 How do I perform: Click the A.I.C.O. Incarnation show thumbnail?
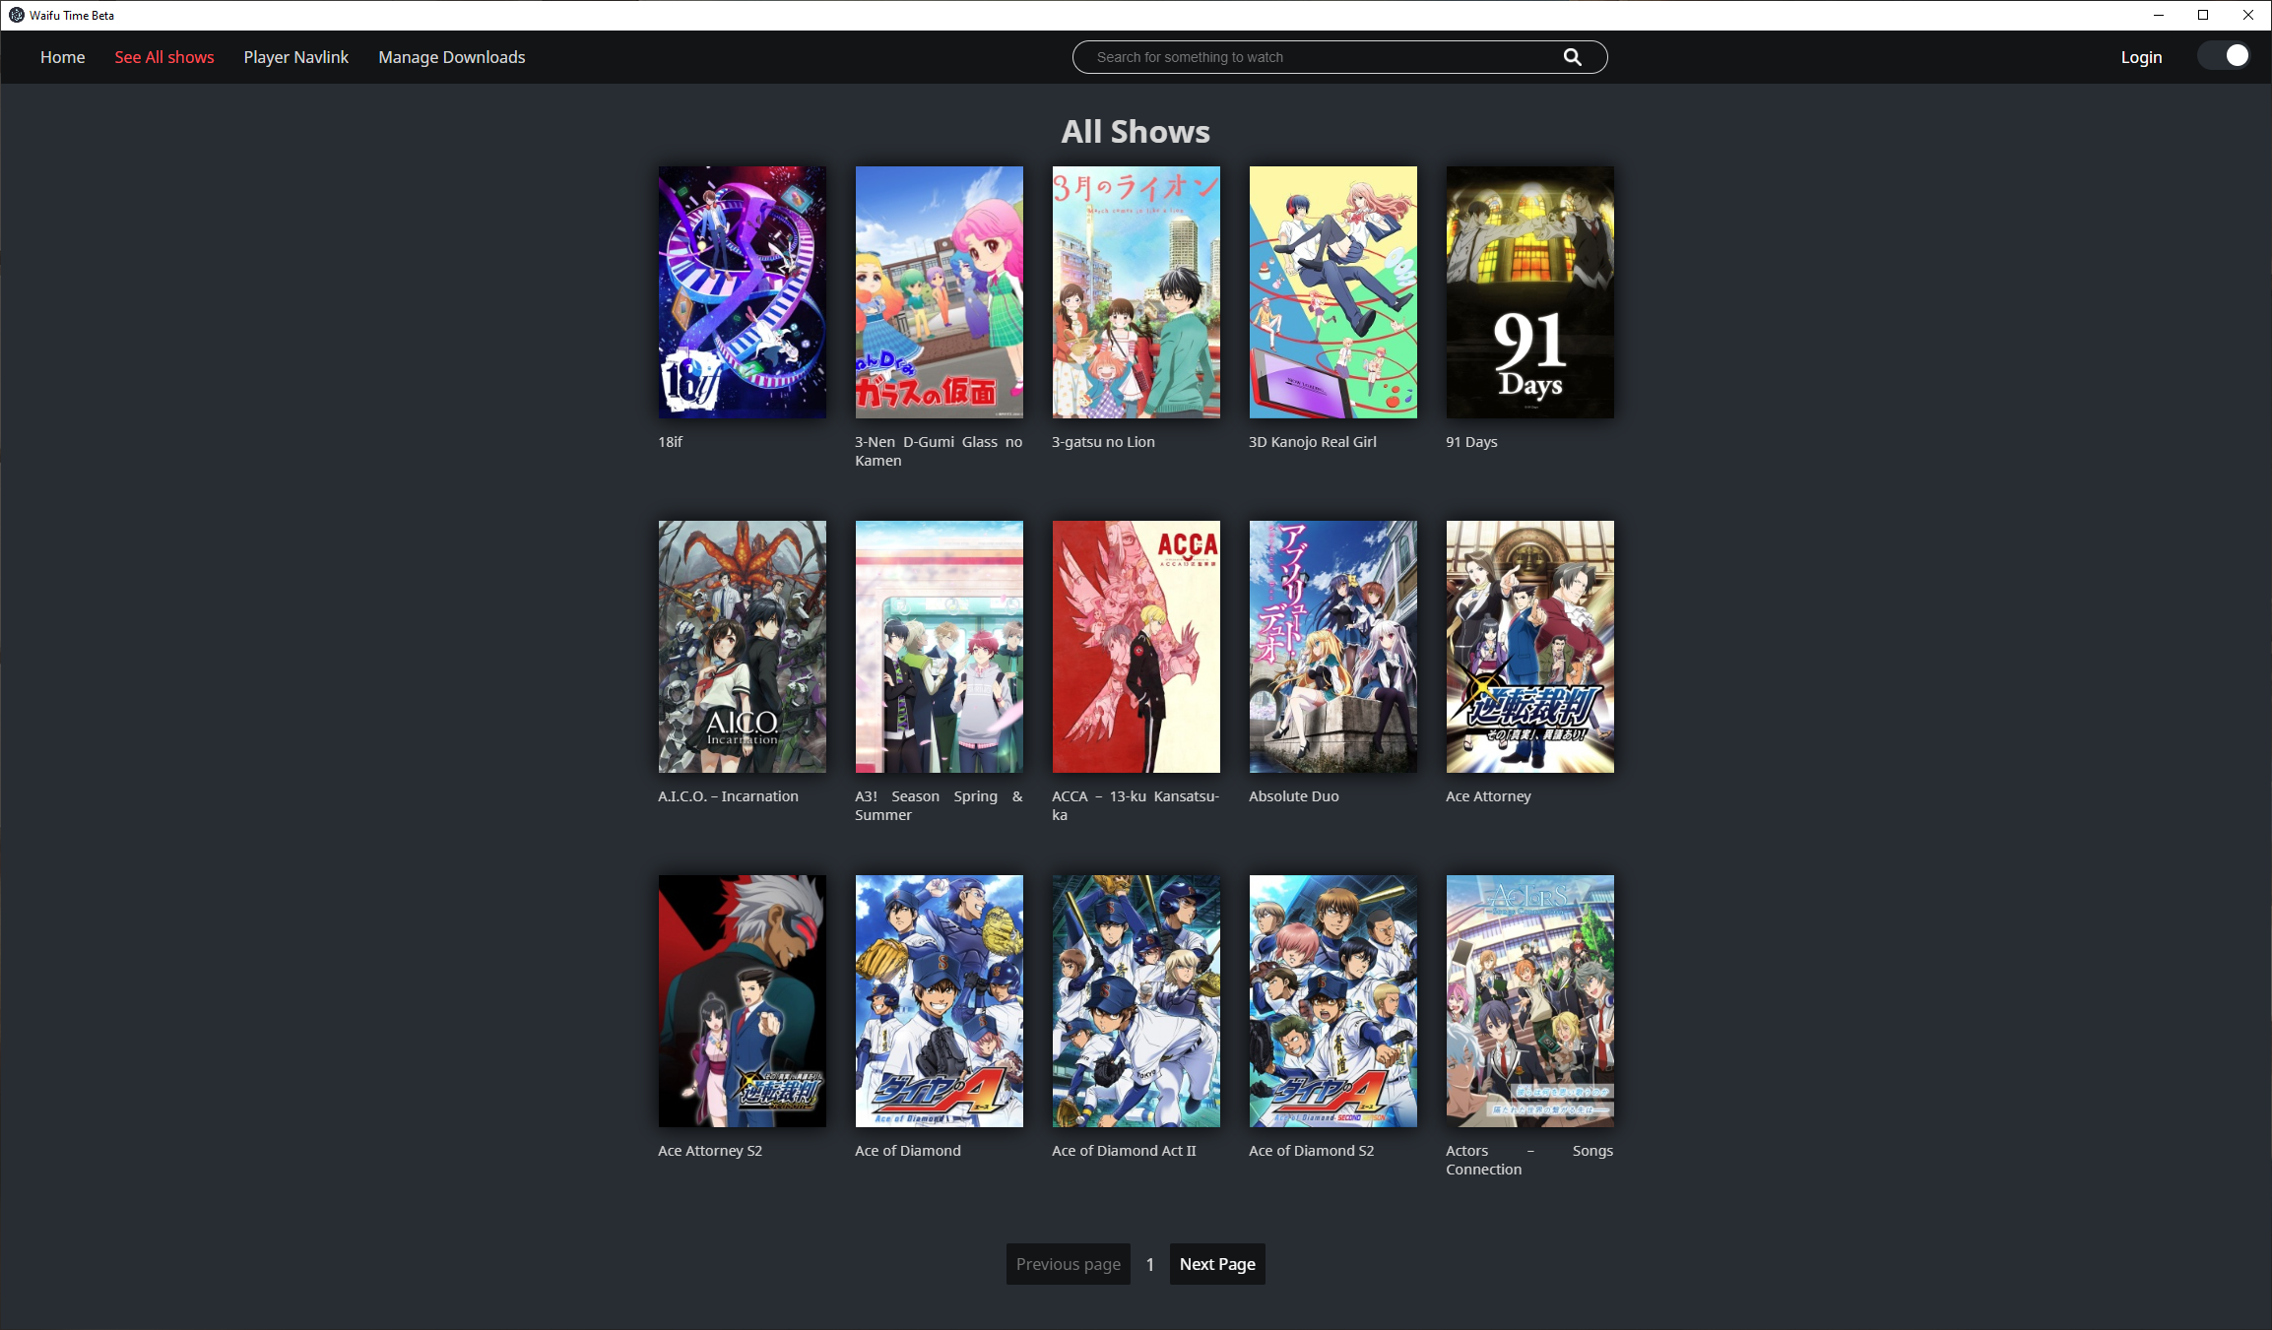pos(740,645)
